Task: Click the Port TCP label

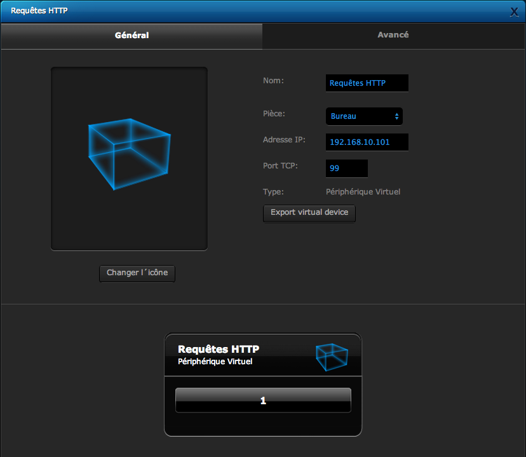Action: (280, 166)
